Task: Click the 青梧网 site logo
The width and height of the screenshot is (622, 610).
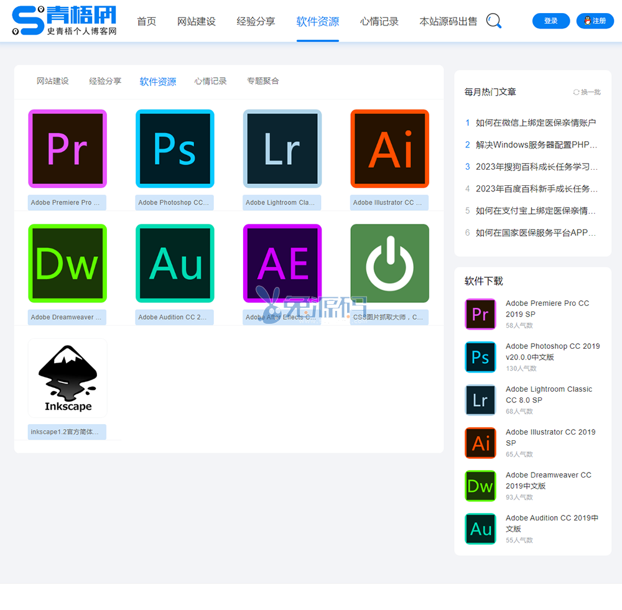Action: pyautogui.click(x=65, y=21)
